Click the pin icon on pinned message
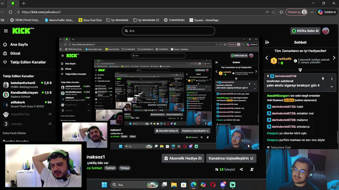Screen dimensions: 339x190 click(x=323, y=79)
